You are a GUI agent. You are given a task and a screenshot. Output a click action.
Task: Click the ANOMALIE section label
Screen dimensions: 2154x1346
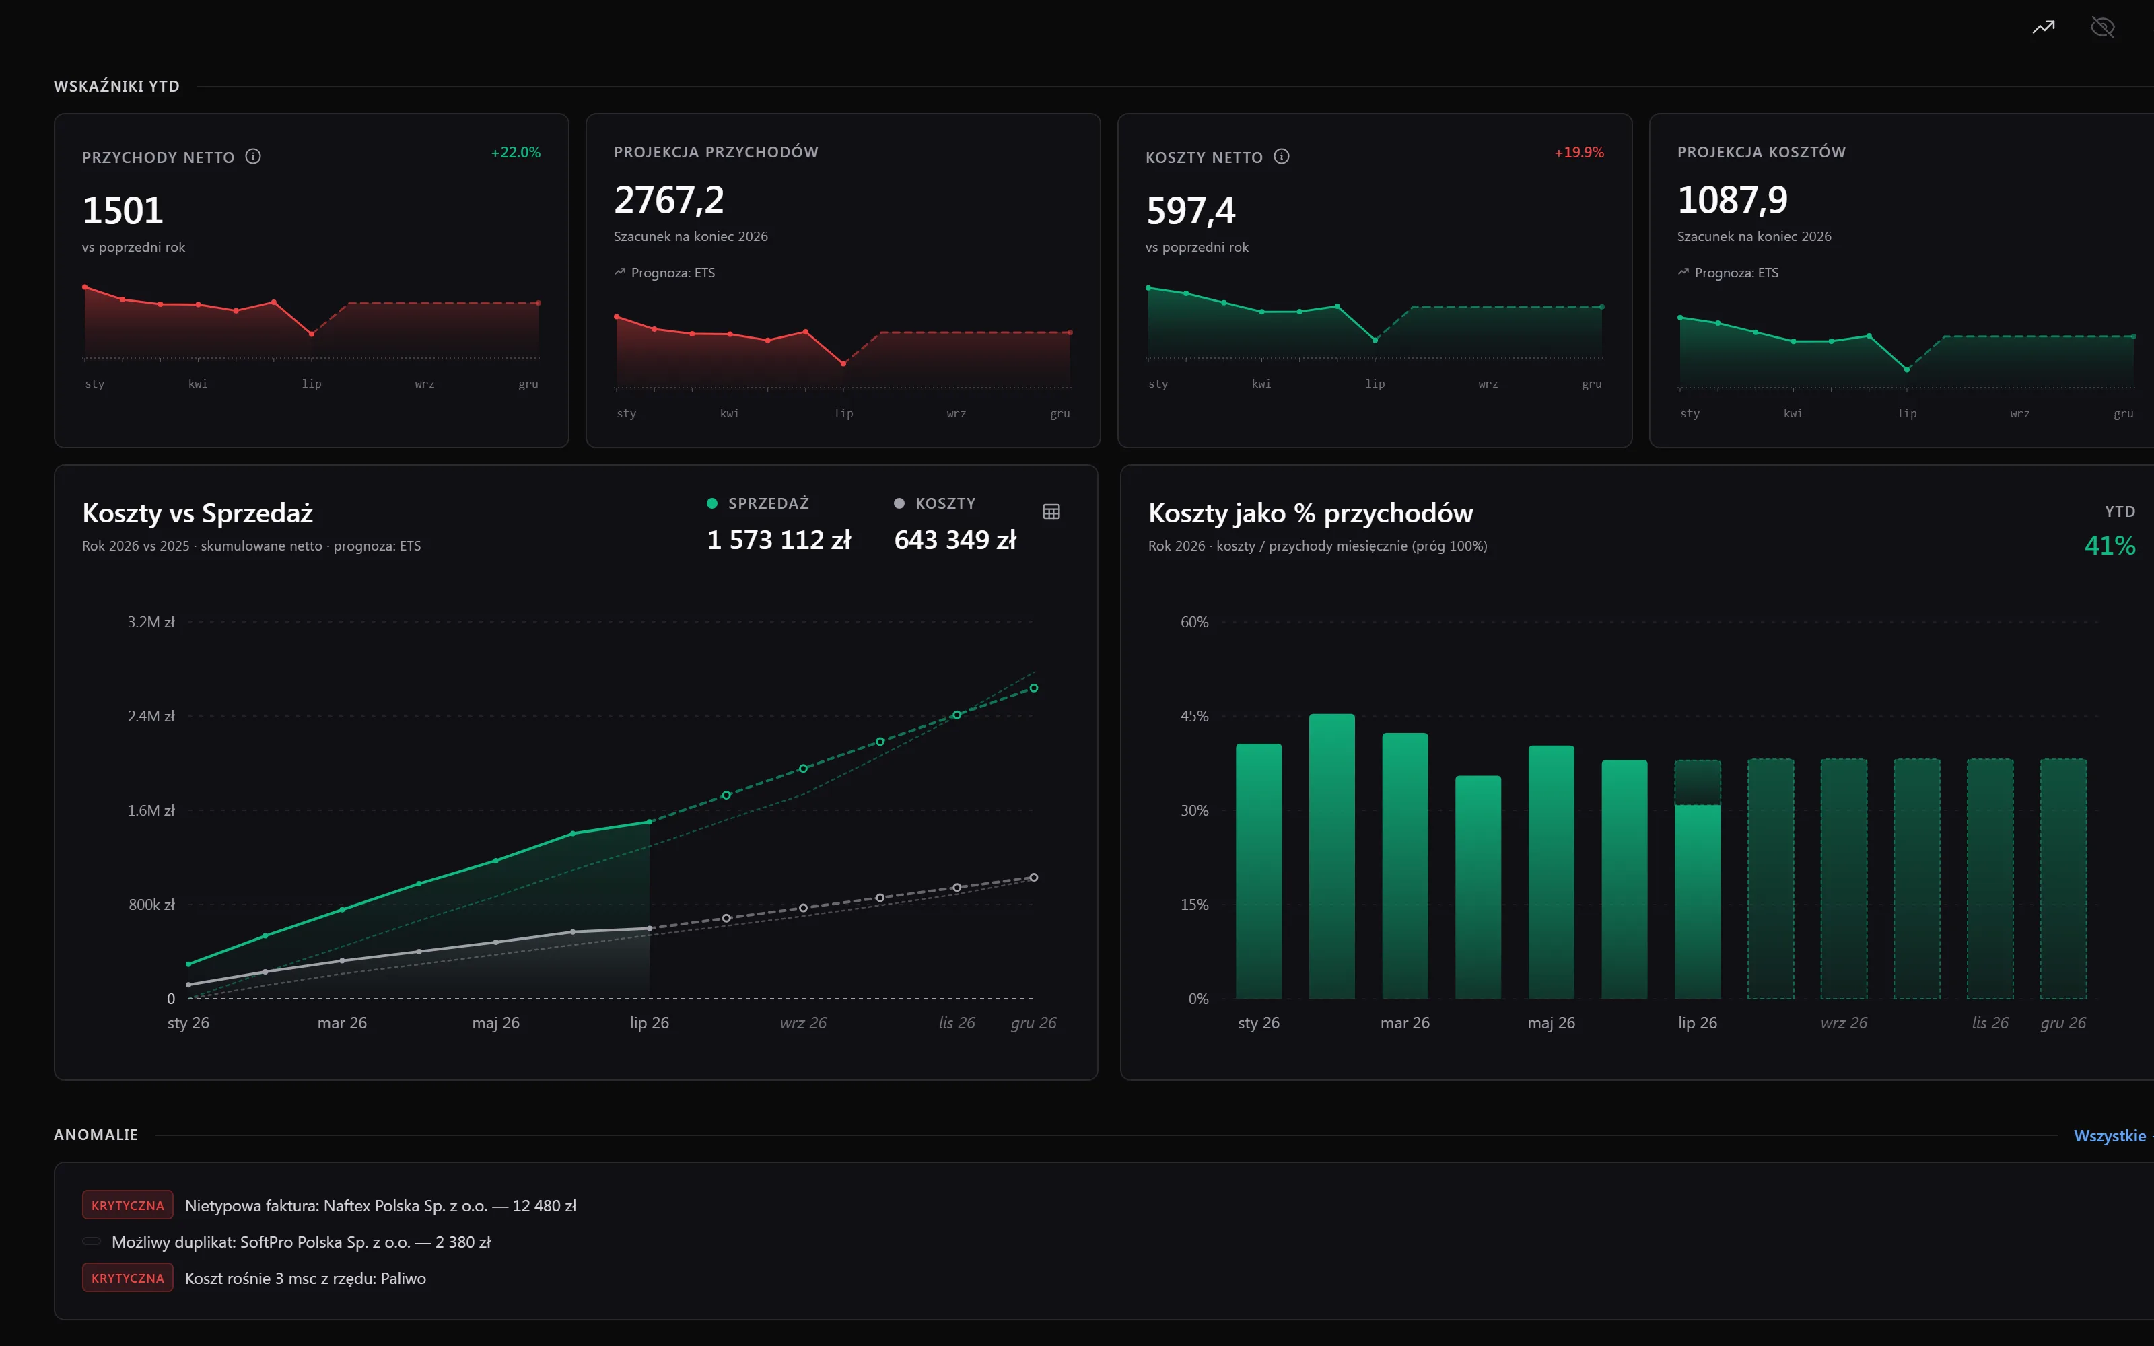point(96,1135)
